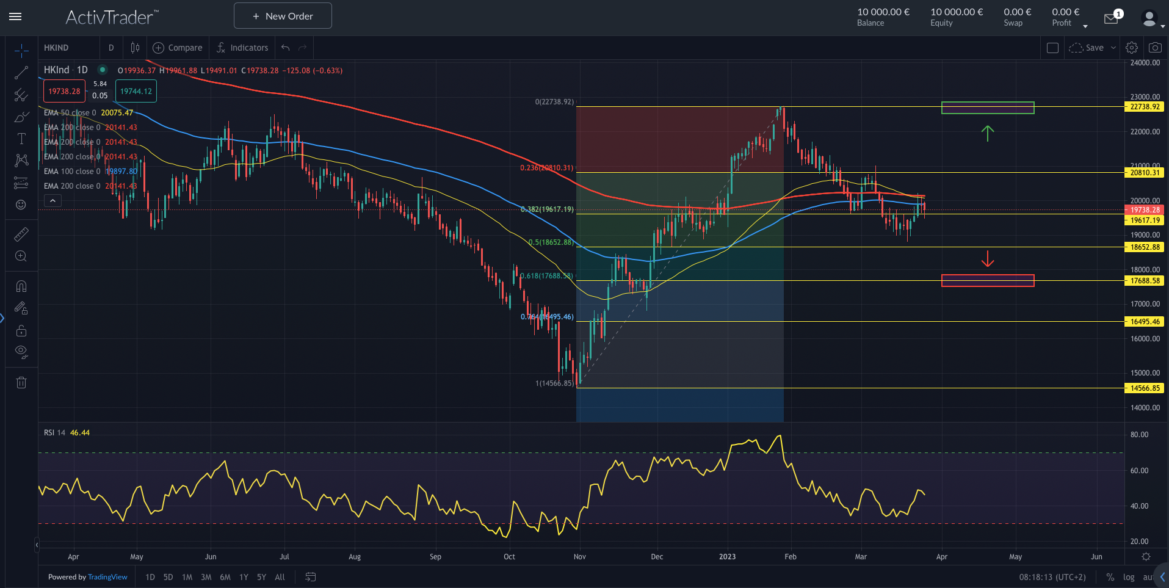
Task: Expand the Profit dropdown arrow
Action: click(x=1085, y=26)
